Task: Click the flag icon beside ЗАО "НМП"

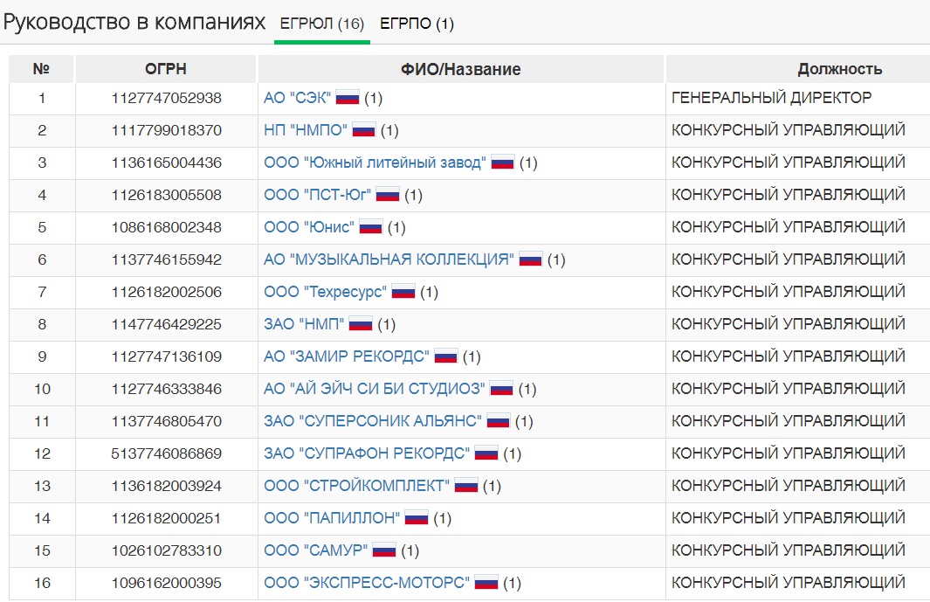Action: click(x=361, y=324)
